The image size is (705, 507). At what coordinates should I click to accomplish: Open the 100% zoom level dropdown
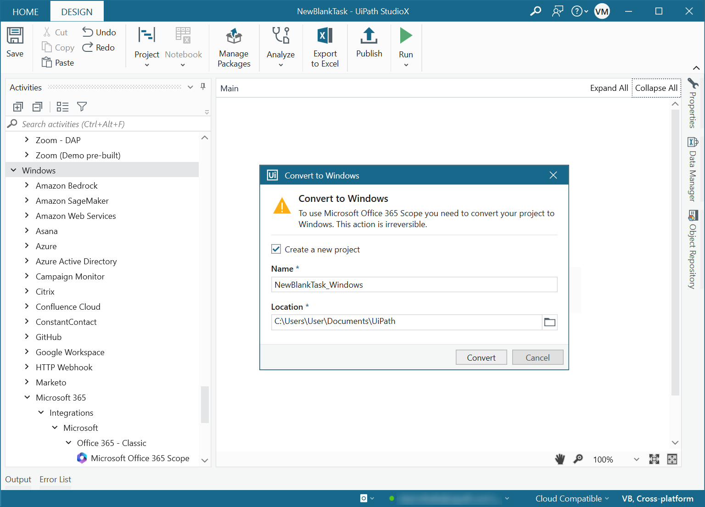(x=636, y=459)
